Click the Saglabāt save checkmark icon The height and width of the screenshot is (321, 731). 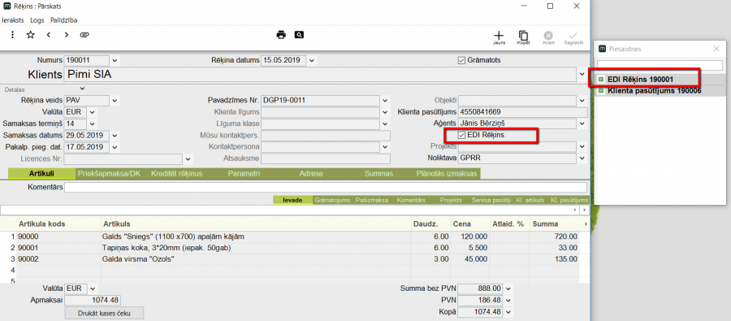tap(573, 37)
